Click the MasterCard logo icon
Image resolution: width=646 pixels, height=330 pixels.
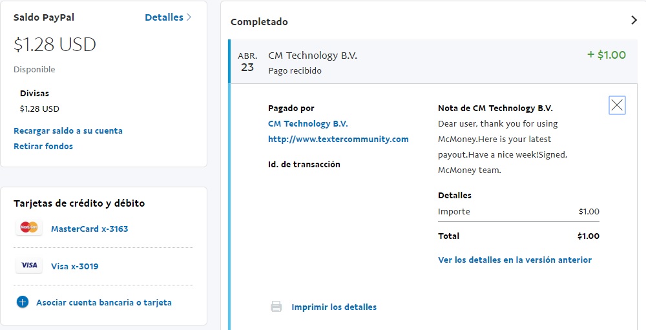point(29,228)
